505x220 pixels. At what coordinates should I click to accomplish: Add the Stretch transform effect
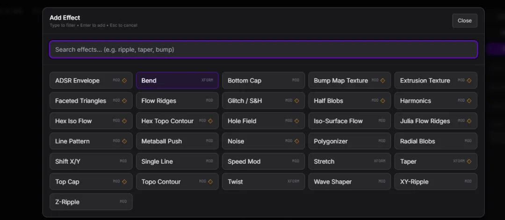click(x=349, y=161)
